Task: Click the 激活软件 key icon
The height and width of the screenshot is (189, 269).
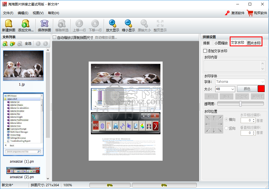Action: 227,13
